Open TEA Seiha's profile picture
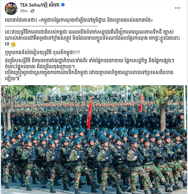 pyautogui.click(x=11, y=8)
